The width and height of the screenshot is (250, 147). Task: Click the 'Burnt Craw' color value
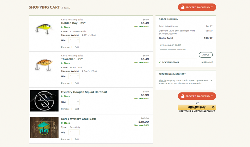coord(76,67)
